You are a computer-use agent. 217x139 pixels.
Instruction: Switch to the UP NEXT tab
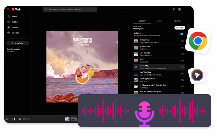click(x=142, y=21)
